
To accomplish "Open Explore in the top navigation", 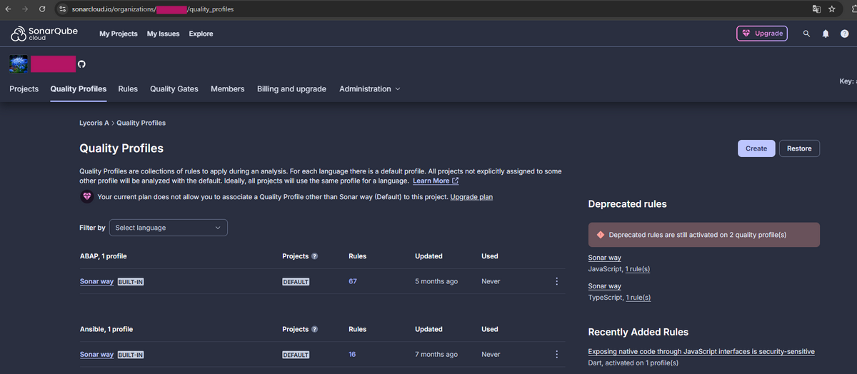I will [x=201, y=34].
